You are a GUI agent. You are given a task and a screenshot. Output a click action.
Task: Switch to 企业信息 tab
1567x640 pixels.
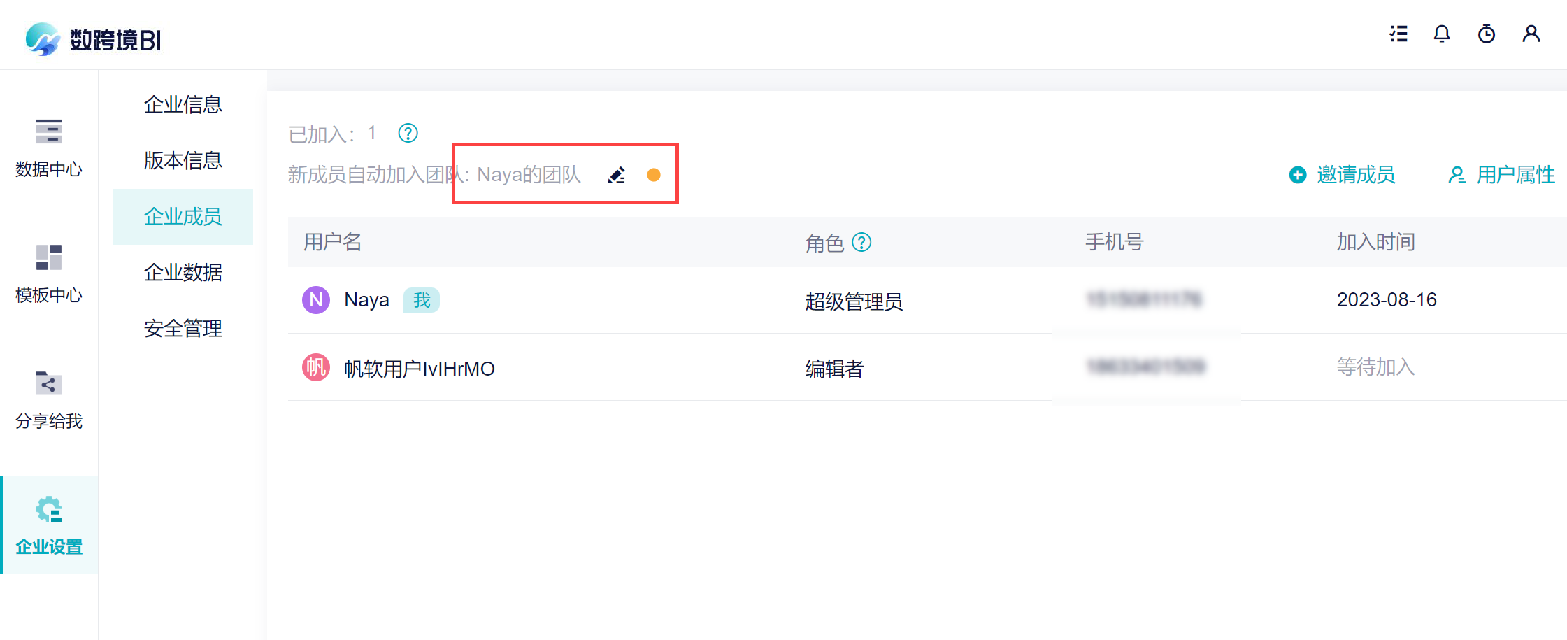(183, 105)
